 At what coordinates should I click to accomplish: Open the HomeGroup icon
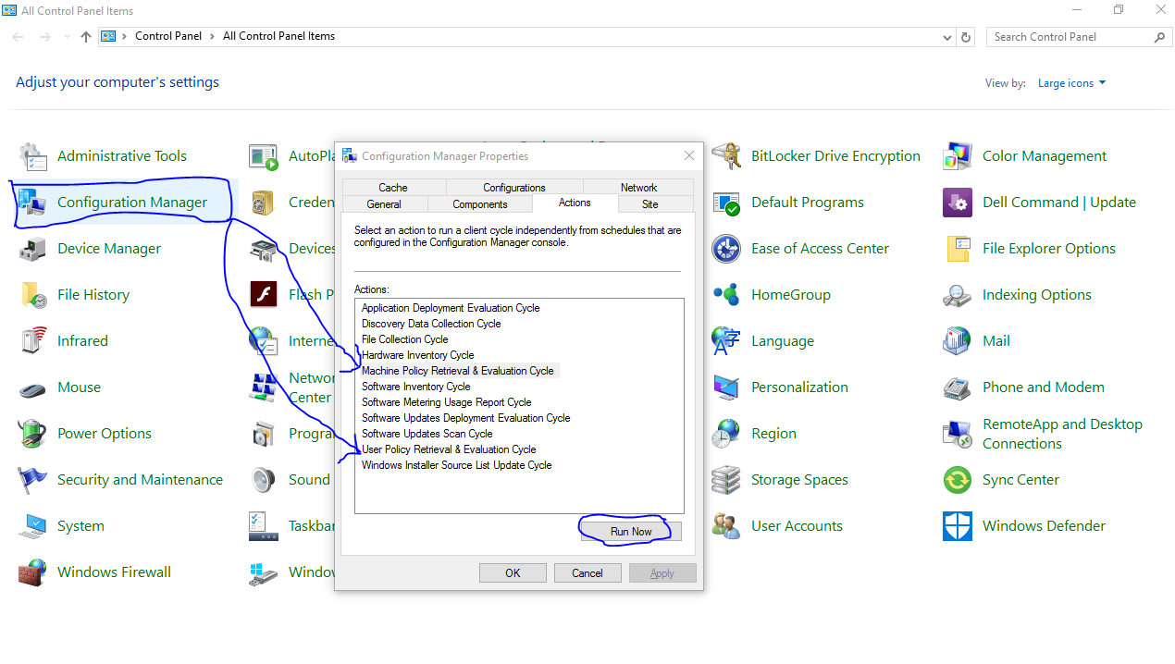726,295
